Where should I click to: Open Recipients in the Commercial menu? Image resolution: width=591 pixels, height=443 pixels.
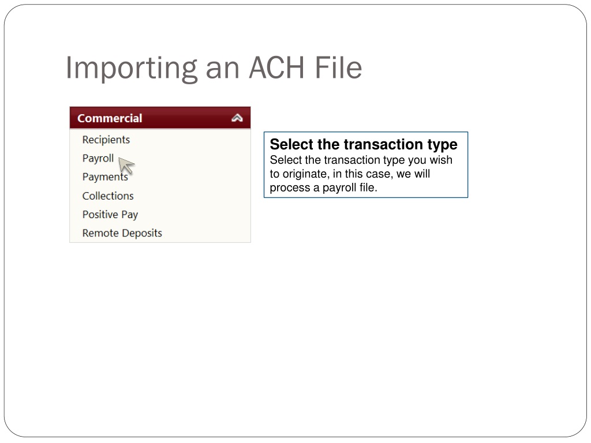click(106, 140)
